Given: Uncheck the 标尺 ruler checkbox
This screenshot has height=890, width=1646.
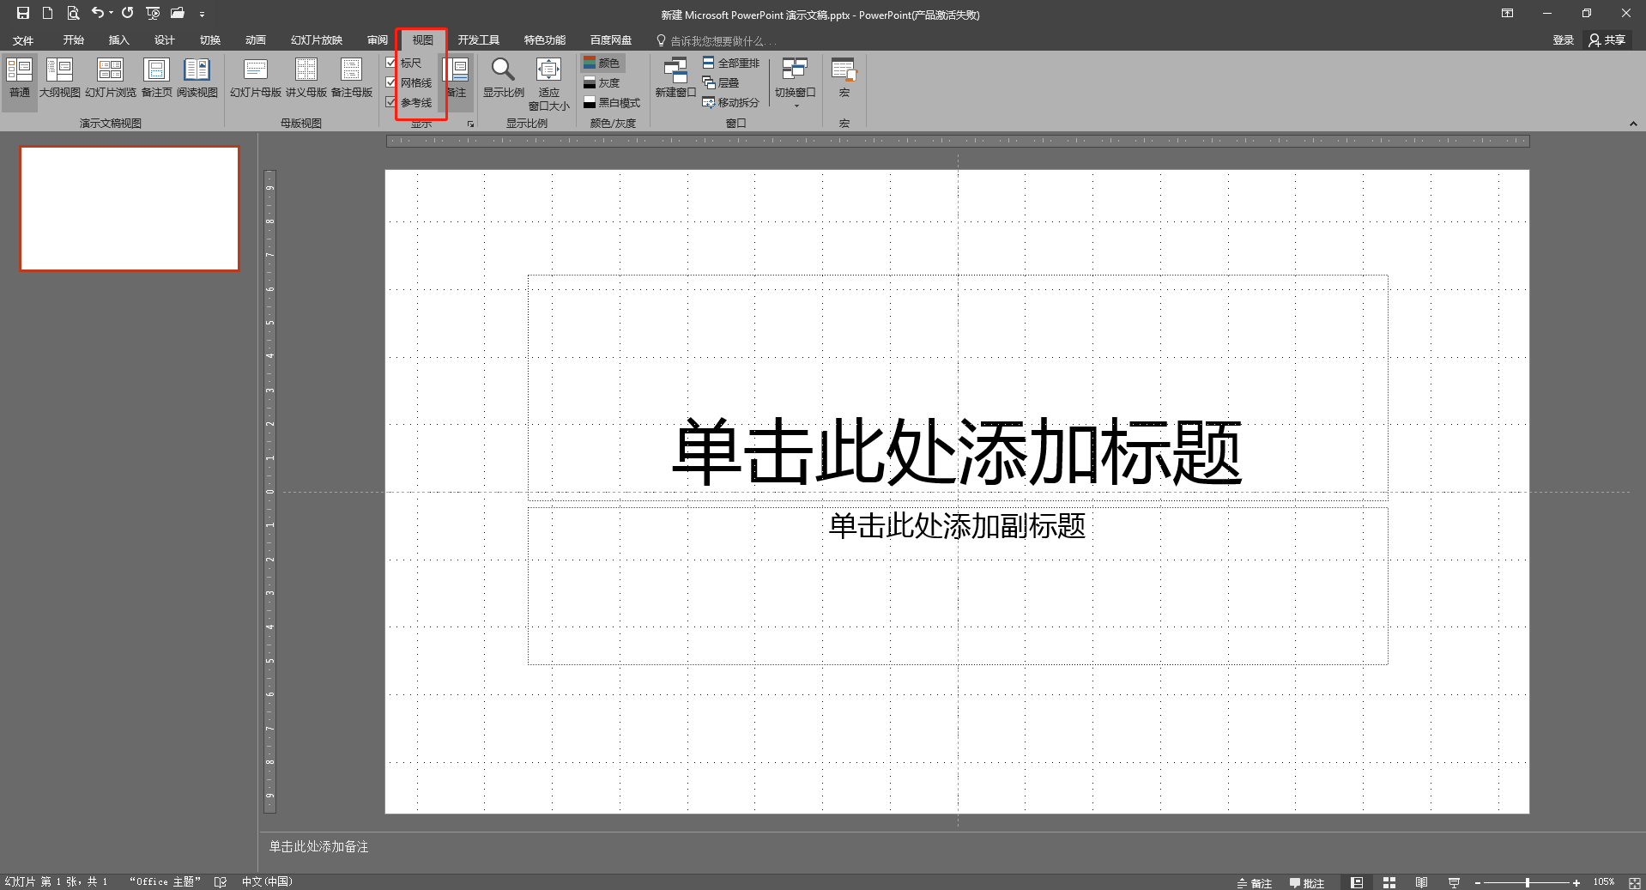Looking at the screenshot, I should pyautogui.click(x=390, y=63).
